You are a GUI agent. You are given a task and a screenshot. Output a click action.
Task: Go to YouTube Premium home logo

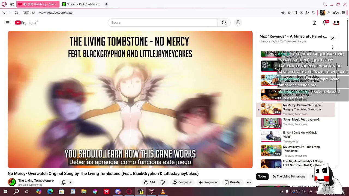(x=25, y=23)
